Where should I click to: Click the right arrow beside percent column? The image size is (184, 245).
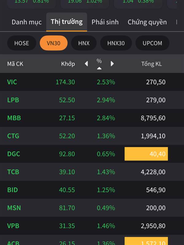click(x=112, y=64)
